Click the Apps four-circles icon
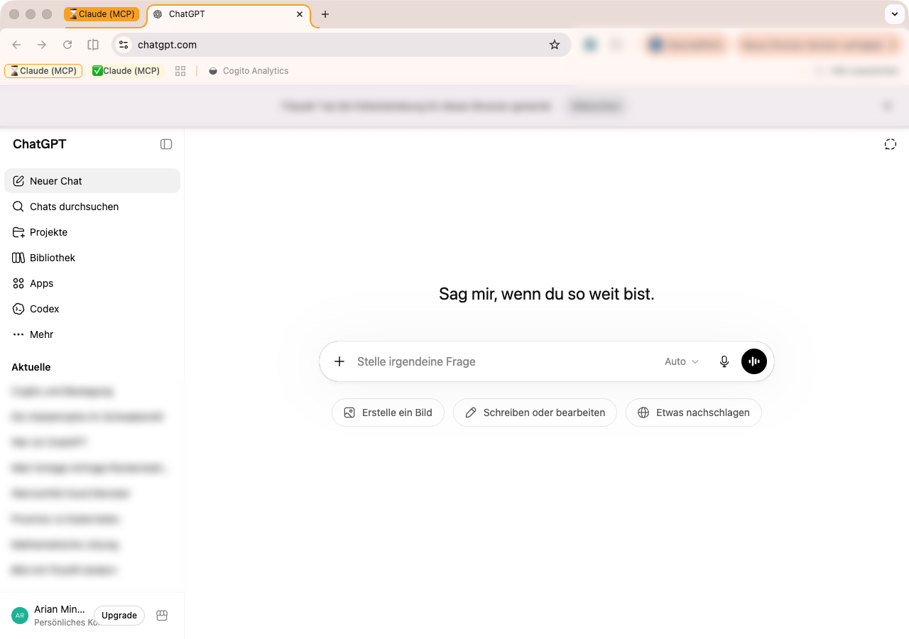Viewport: 909px width, 639px height. click(18, 283)
